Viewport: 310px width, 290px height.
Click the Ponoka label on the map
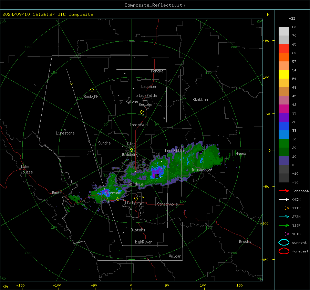coord(157,71)
